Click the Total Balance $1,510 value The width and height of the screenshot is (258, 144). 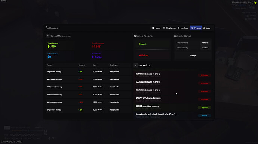coord(52,47)
